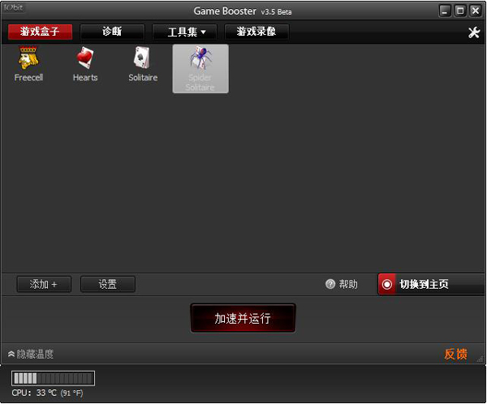The height and width of the screenshot is (404, 487).
Task: Switch to the 诊断 tab
Action: coord(112,32)
